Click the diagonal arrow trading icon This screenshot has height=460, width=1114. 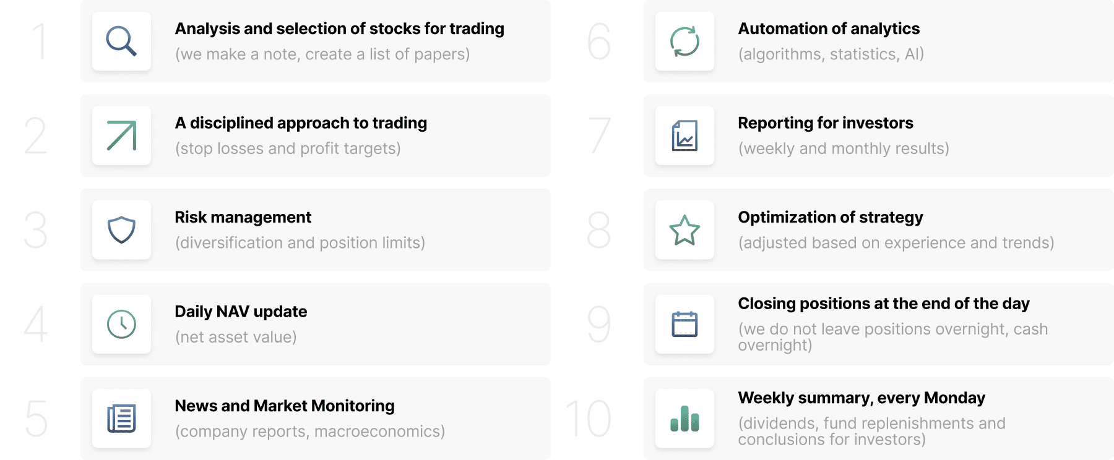pos(121,136)
